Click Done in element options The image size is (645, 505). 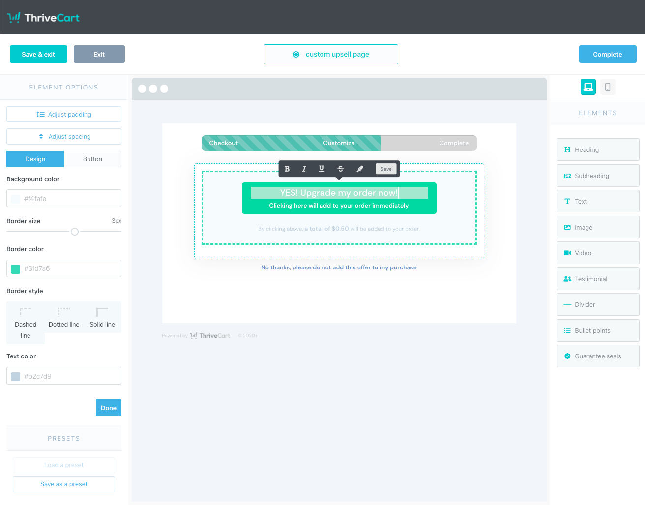click(109, 408)
